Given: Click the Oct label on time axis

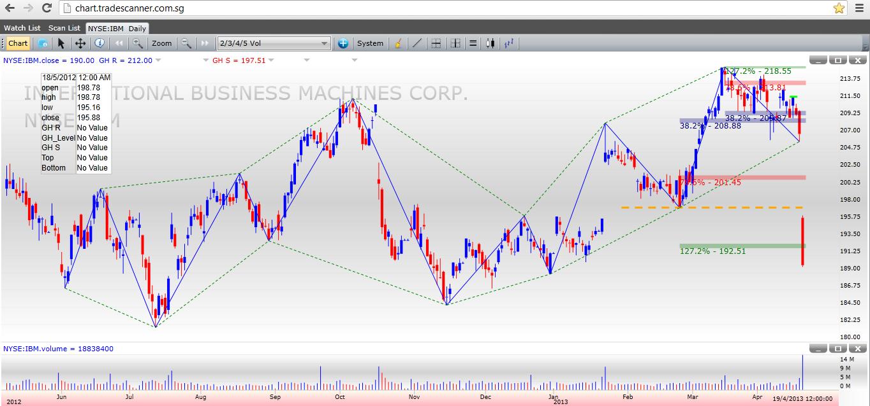Looking at the screenshot, I should 340,397.
